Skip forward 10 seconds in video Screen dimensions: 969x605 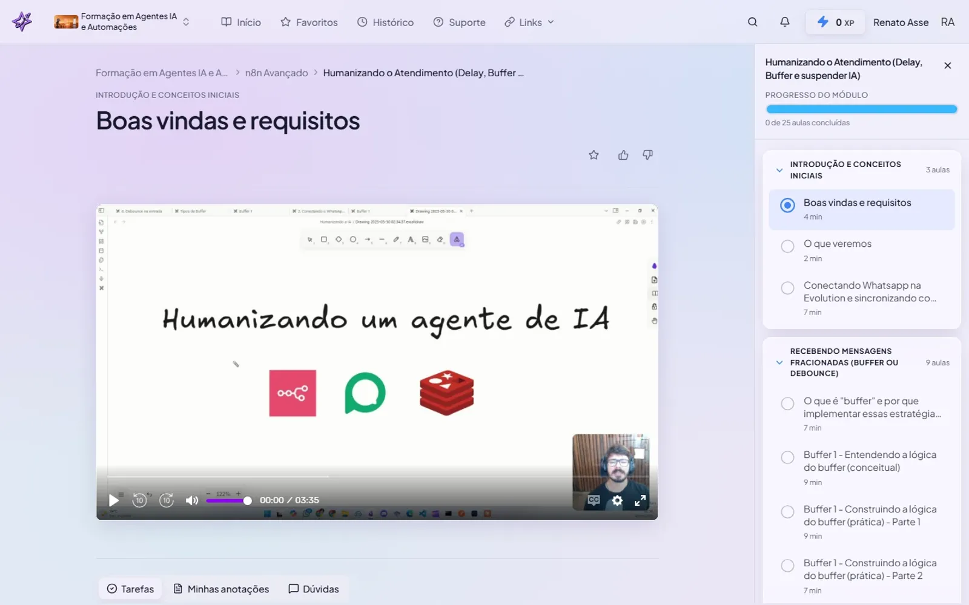coord(167,500)
